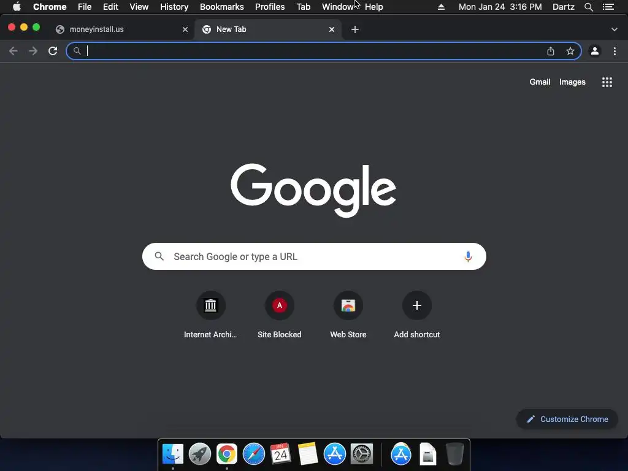Screen dimensions: 628x471
Task: Open the File menu
Action: point(85,7)
